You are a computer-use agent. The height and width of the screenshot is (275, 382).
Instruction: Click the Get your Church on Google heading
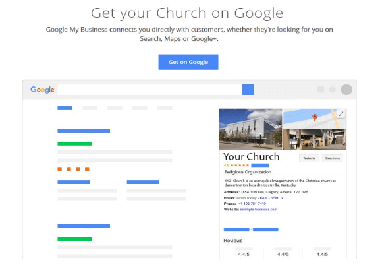pyautogui.click(x=187, y=13)
